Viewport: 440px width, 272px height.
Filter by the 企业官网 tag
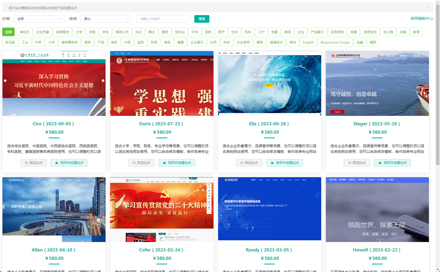pos(243,42)
